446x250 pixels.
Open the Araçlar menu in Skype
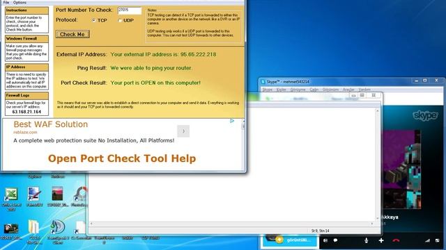point(348,90)
